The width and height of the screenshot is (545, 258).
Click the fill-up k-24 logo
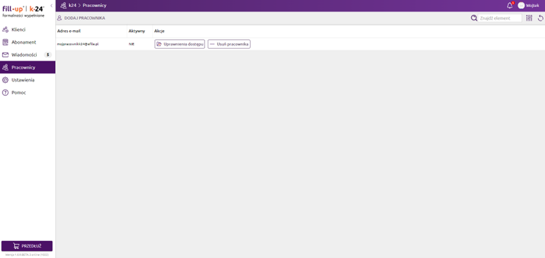click(x=23, y=10)
